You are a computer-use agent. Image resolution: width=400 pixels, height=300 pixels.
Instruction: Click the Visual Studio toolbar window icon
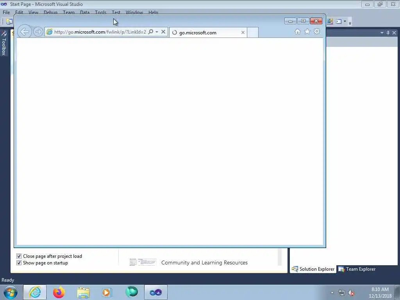tap(339, 22)
